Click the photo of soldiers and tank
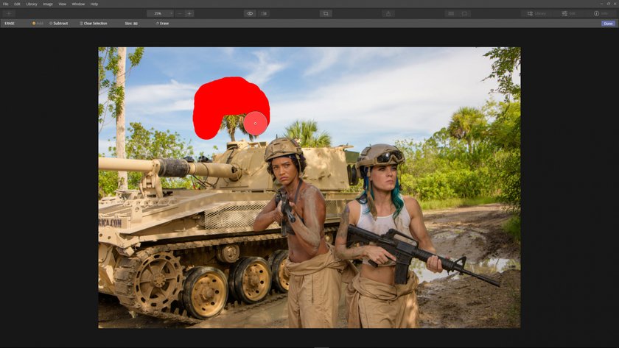 coord(309,188)
